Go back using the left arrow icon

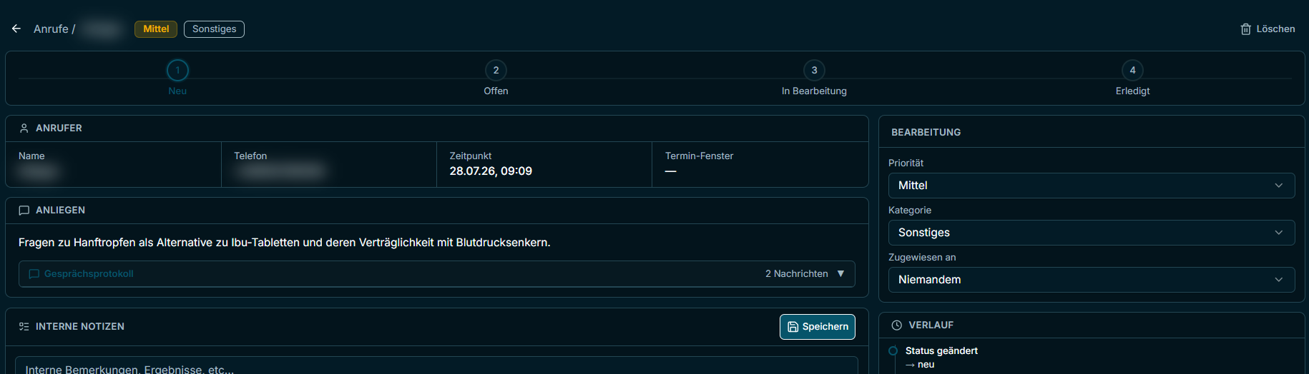pyautogui.click(x=16, y=29)
